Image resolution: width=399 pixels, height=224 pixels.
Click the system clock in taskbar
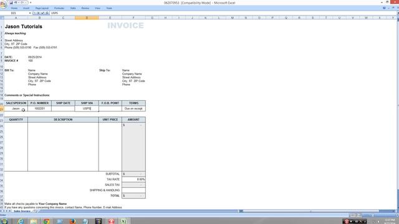tap(390, 222)
